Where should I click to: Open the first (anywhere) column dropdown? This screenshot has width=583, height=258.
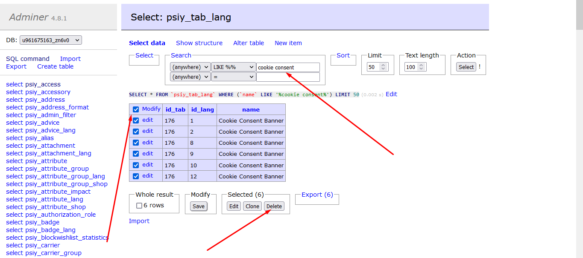pos(190,67)
